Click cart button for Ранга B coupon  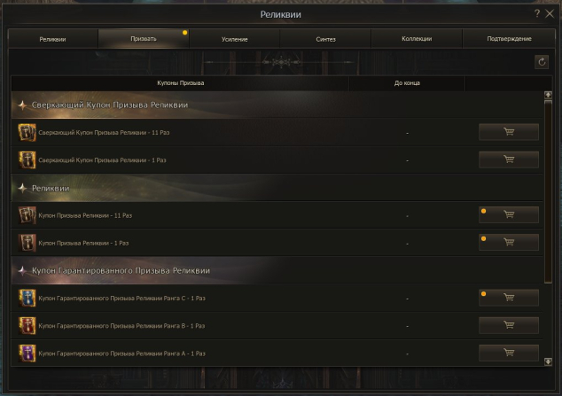(x=509, y=325)
